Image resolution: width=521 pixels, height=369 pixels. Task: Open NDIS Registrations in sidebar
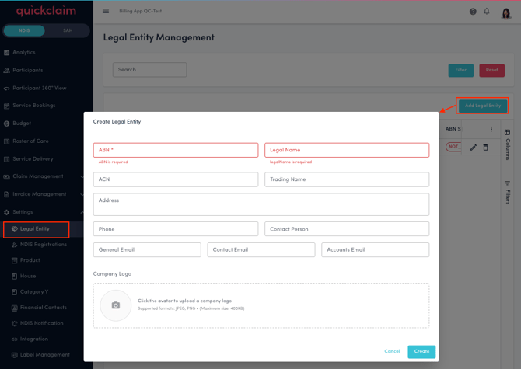coord(43,245)
